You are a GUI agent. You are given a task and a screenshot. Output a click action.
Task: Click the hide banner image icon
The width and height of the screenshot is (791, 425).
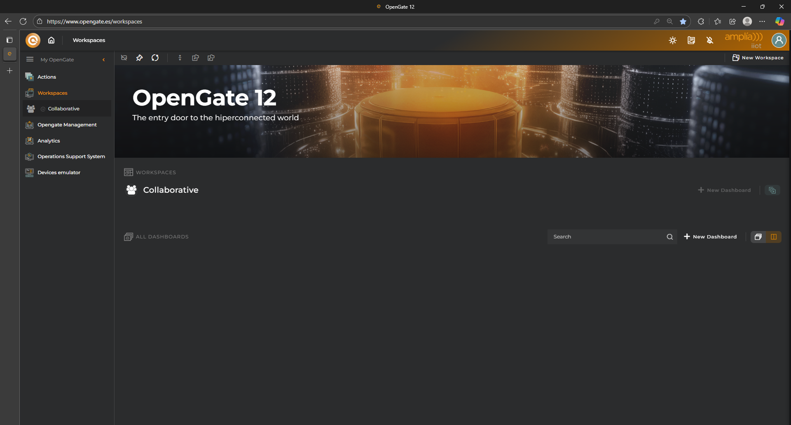point(124,58)
